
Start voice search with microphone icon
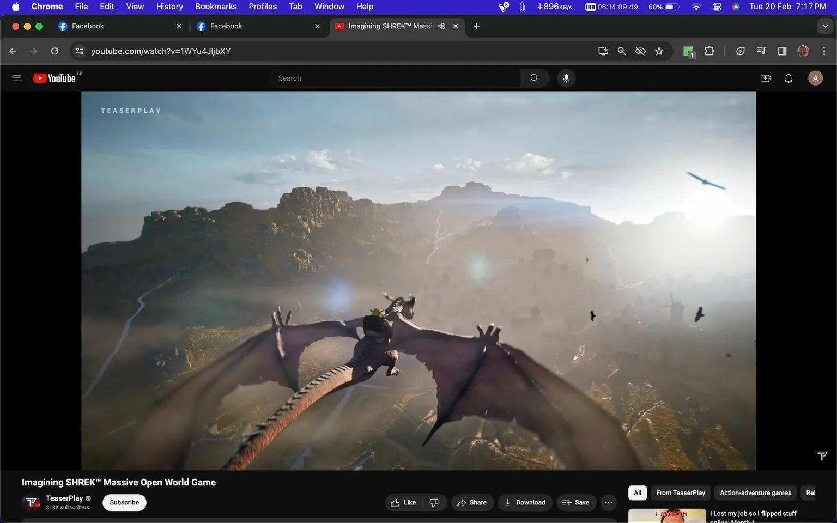pos(566,78)
